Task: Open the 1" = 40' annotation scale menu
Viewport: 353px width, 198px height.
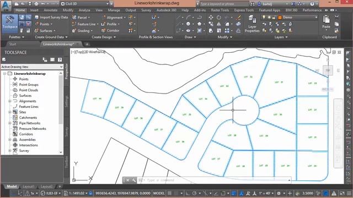Action: click(266, 193)
